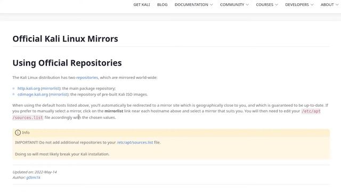Open the Courses dropdown chevron

[x=277, y=5]
